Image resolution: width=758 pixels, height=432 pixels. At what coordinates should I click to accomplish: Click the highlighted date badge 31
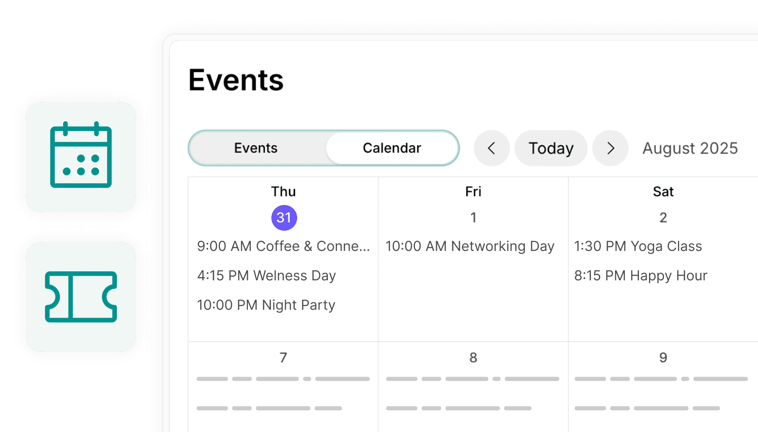coord(284,217)
